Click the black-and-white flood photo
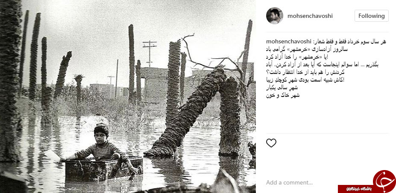The height and width of the screenshot is (193, 396). (x=128, y=96)
